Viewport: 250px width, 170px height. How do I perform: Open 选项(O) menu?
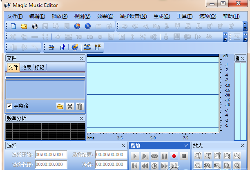pos(208,16)
